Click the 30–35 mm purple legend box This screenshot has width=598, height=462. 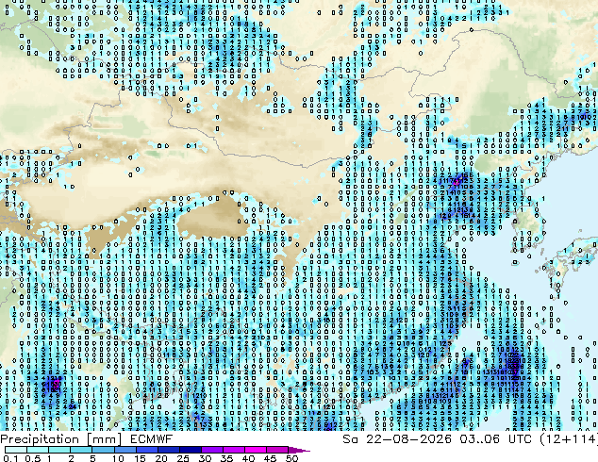[212, 450]
